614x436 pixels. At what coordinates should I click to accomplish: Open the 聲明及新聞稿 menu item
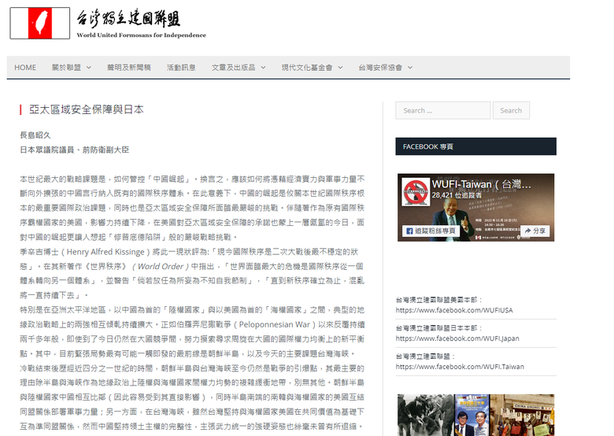(129, 68)
